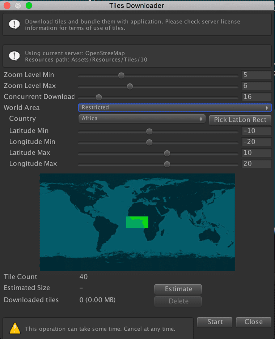Open the World Area dropdown
Screen dimensions: 275x339
tap(175, 107)
